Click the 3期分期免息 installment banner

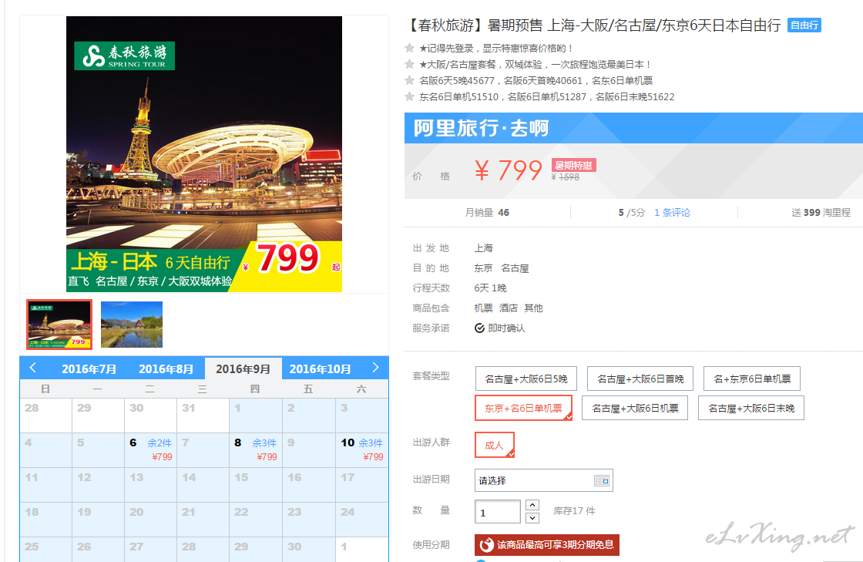click(x=547, y=545)
